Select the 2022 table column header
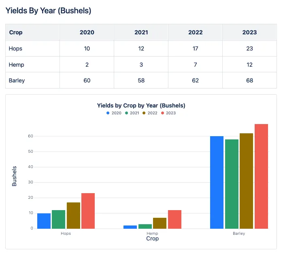The width and height of the screenshot is (283, 257). click(195, 32)
